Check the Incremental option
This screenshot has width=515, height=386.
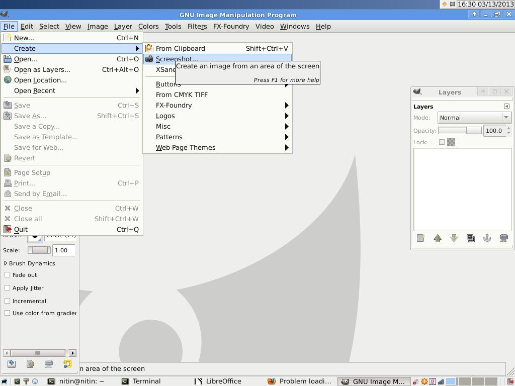click(x=7, y=301)
